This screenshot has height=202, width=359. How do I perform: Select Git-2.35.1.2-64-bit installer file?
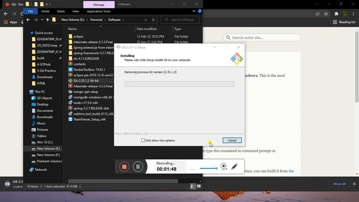click(86, 81)
